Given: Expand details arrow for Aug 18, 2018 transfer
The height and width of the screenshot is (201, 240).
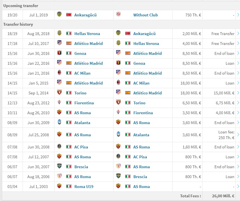Looking at the screenshot, I should click(238, 33).
